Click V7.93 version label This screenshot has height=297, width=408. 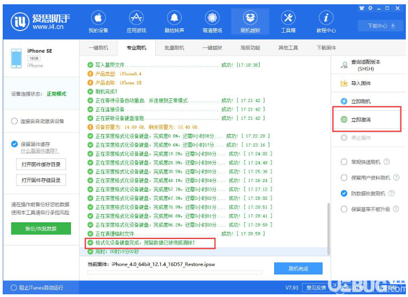292,288
